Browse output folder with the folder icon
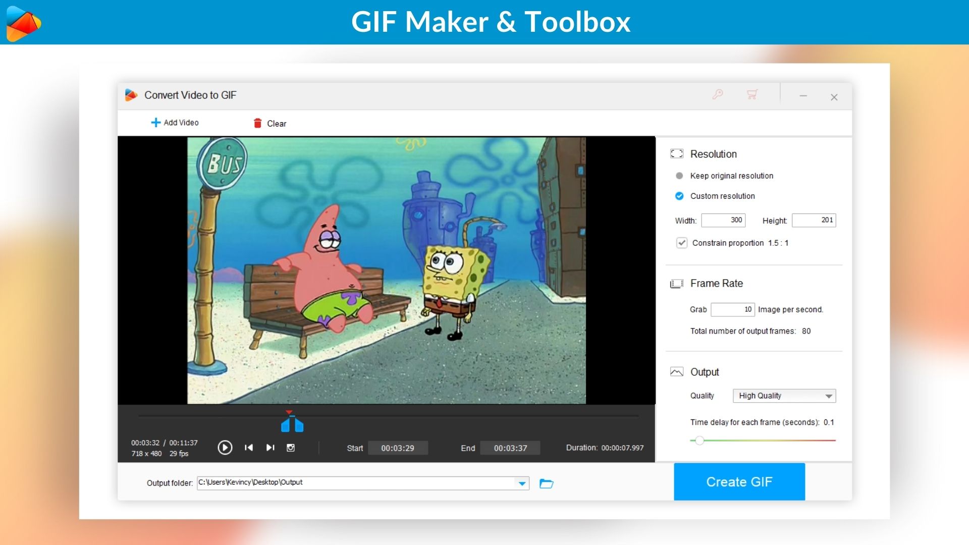The height and width of the screenshot is (545, 969). pyautogui.click(x=546, y=483)
